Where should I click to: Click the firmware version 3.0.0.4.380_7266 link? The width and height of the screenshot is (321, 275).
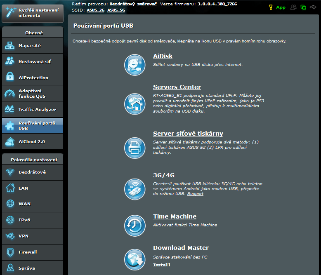pyautogui.click(x=217, y=4)
